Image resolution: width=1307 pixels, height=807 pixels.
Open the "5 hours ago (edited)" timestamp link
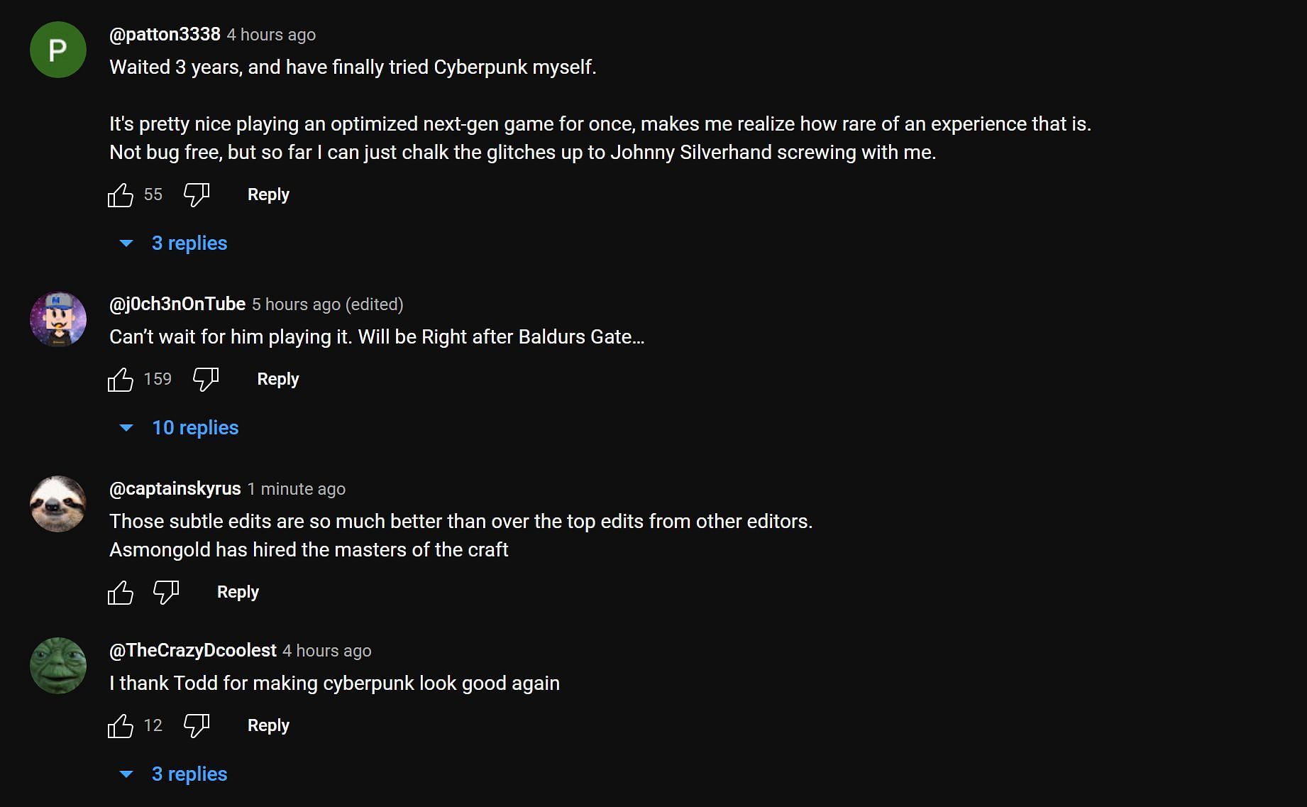(327, 304)
